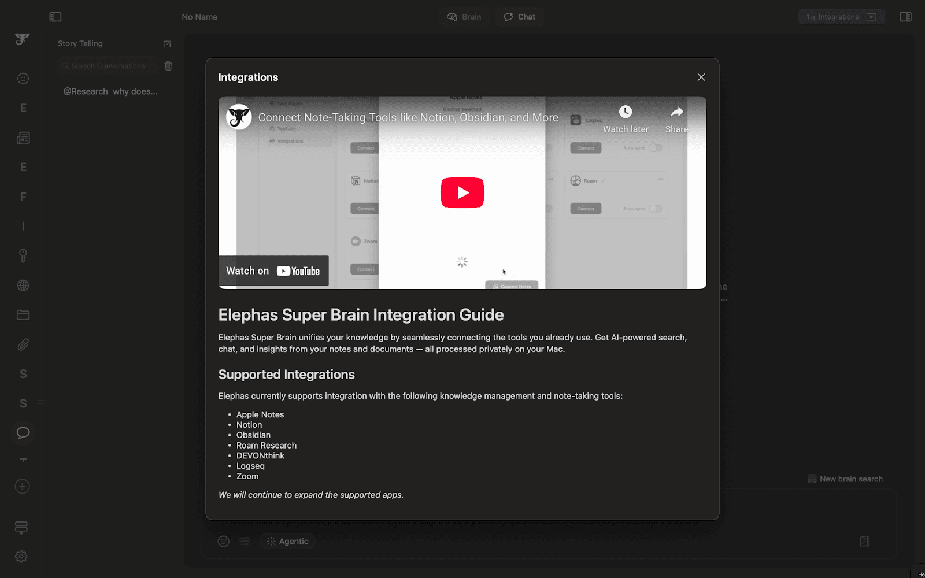Click the compose new conversation icon

pyautogui.click(x=166, y=44)
